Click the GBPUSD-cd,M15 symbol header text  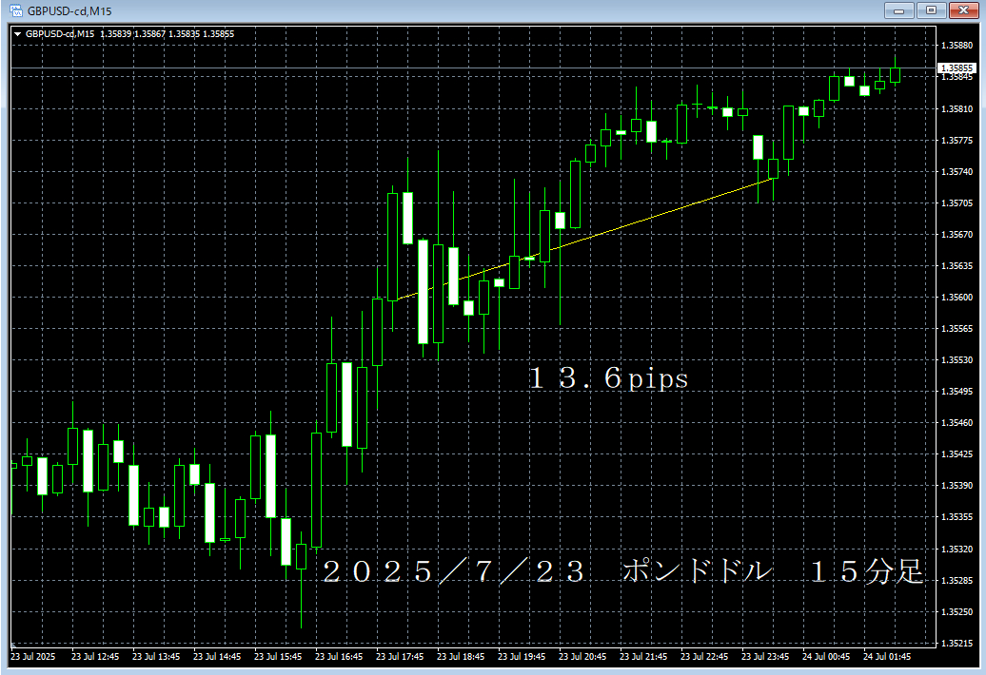click(x=60, y=34)
